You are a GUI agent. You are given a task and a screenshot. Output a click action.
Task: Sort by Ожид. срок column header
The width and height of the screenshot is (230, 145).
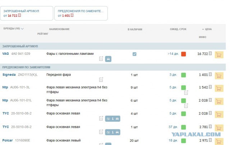click(x=178, y=29)
